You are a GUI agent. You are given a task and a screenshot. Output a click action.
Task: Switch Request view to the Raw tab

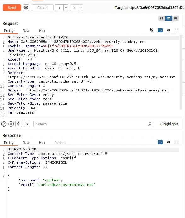[x=26, y=31]
